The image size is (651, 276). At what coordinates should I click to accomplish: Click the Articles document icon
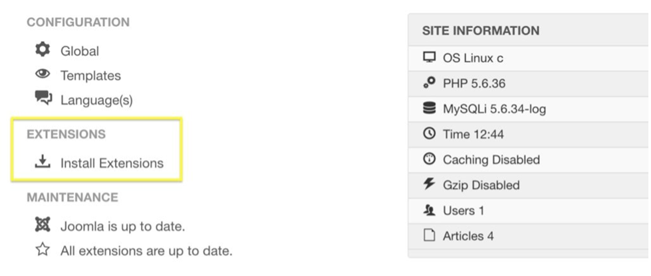(x=429, y=236)
